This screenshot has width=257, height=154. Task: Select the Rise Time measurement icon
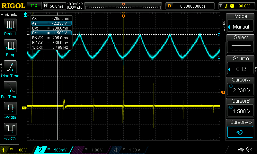point(10,67)
